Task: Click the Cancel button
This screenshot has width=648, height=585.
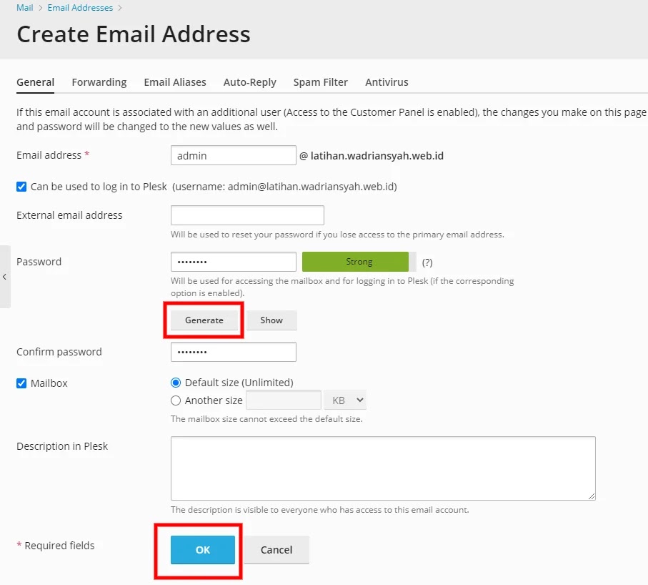Action: (276, 550)
